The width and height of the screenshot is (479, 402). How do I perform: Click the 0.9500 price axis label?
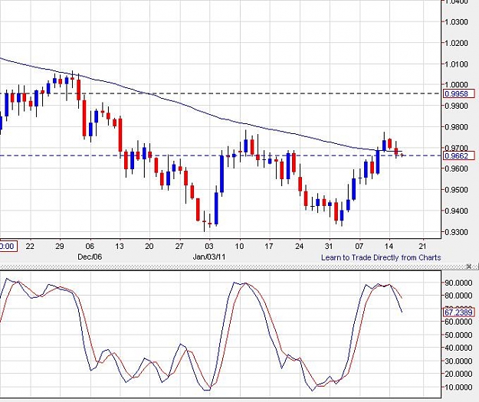point(457,190)
